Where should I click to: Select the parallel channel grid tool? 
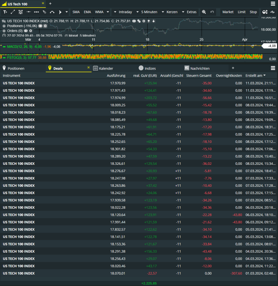(x=21, y=12)
